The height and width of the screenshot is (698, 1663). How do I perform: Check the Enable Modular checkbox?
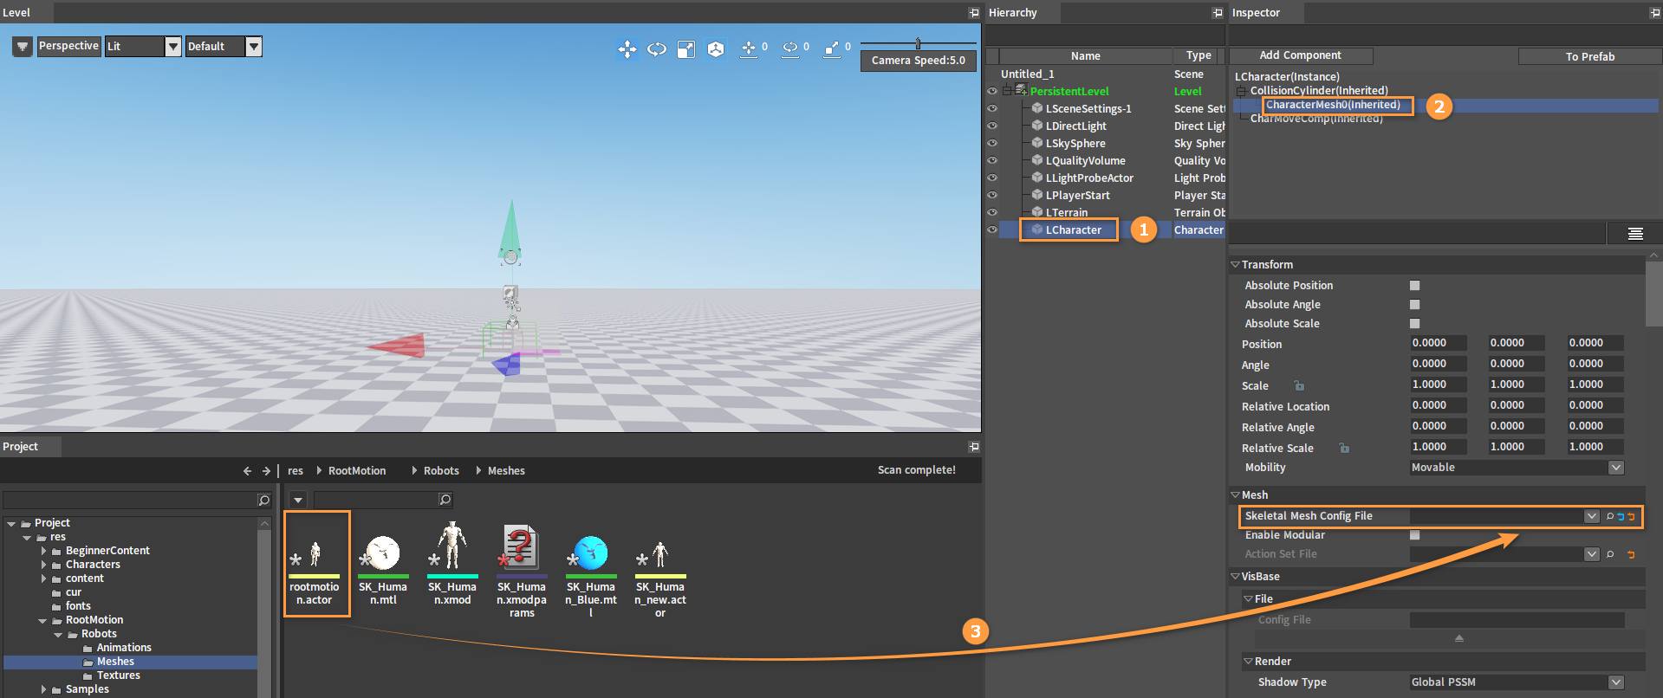1415,535
